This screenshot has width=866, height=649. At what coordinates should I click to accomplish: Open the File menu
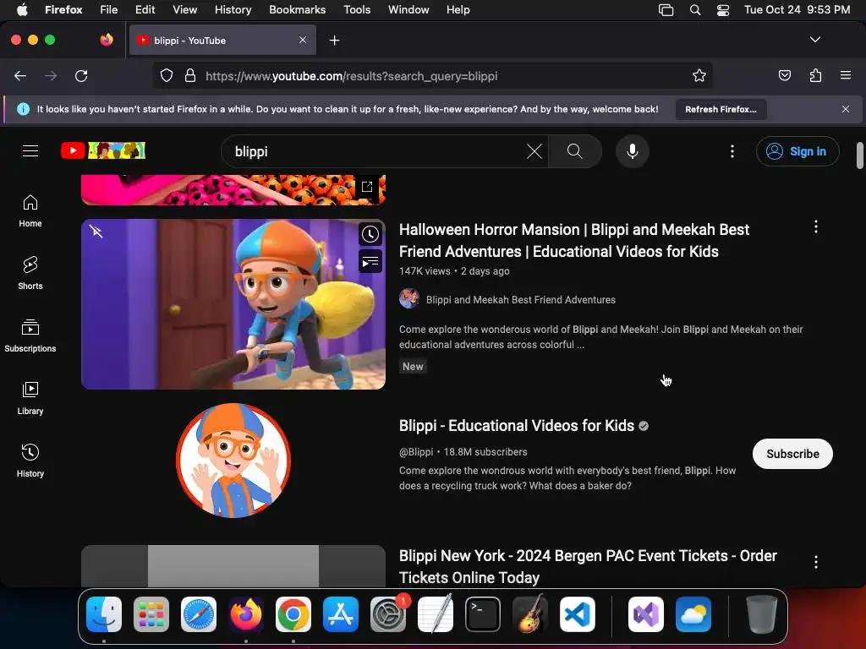point(109,9)
